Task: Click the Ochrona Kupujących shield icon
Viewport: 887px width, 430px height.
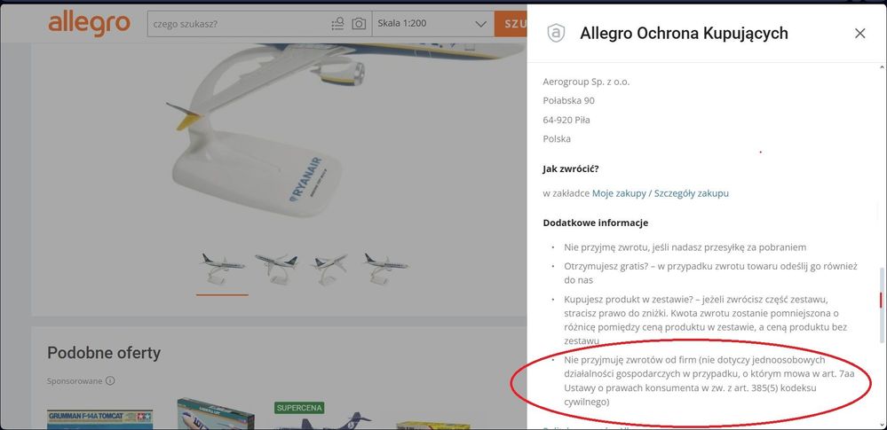Action: (x=556, y=34)
